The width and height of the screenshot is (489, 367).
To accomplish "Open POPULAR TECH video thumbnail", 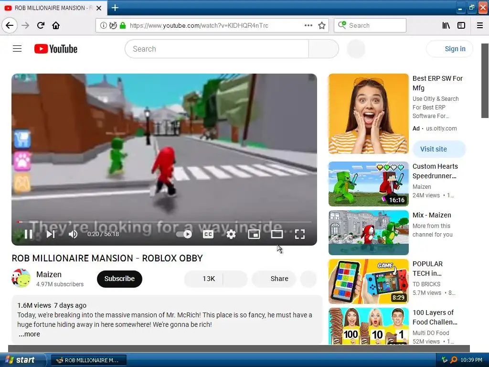I will (368, 281).
